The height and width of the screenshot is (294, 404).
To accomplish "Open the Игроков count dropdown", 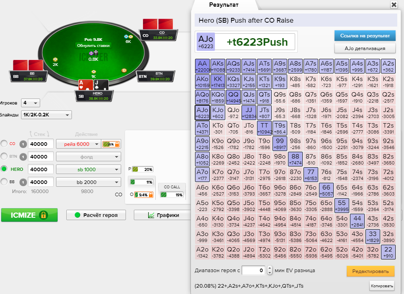I will 31,103.
